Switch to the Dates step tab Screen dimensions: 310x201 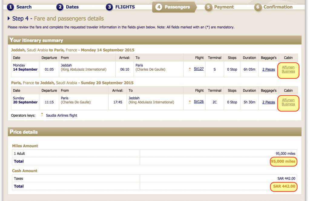click(72, 7)
